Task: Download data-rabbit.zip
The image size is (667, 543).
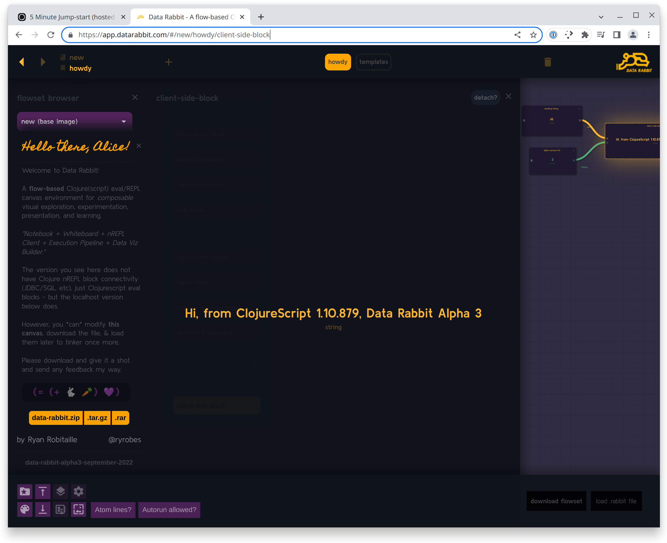Action: click(56, 418)
